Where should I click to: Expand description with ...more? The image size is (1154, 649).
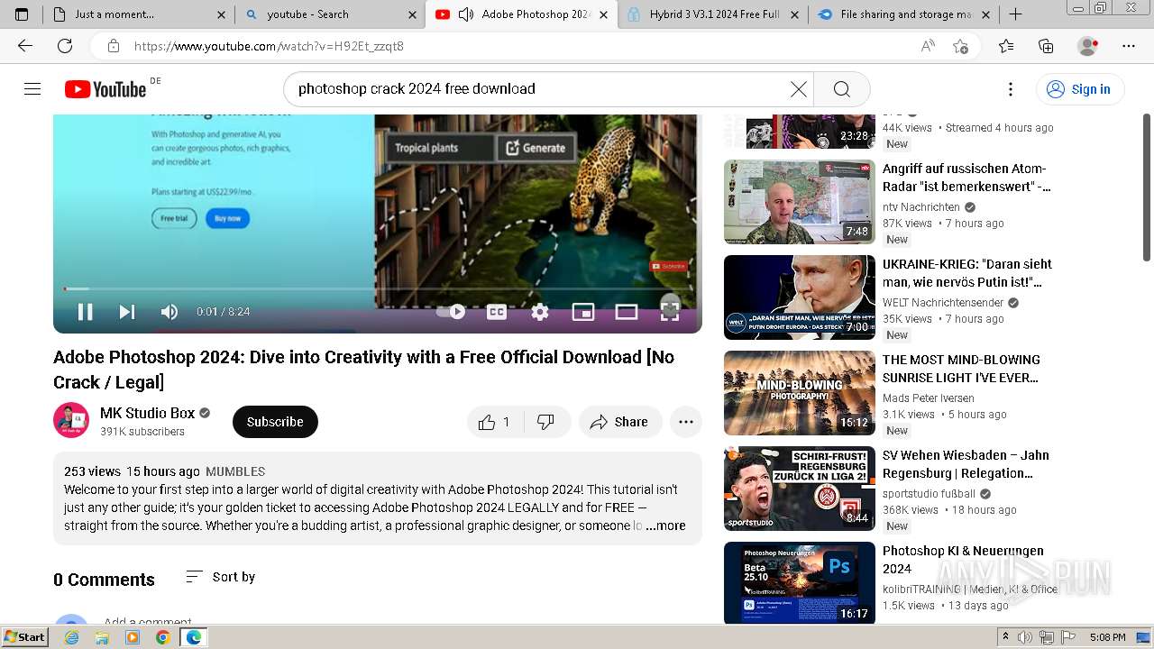coord(665,526)
